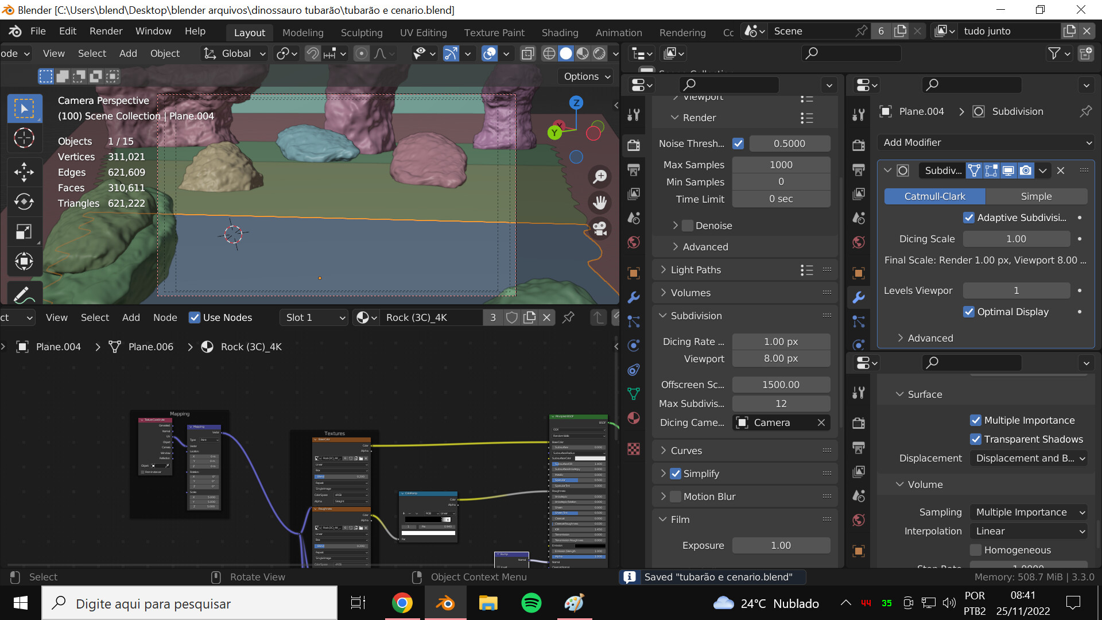Open the Displacement dropdown menu
Image resolution: width=1102 pixels, height=620 pixels.
click(1029, 459)
